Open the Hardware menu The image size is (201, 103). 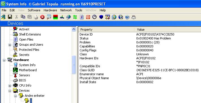(x=50, y=10)
